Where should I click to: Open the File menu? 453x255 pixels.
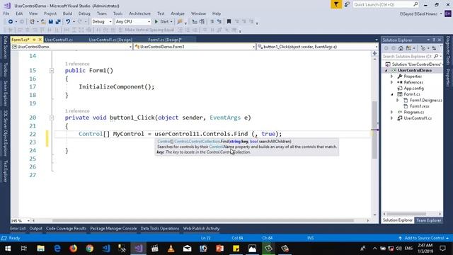click(x=6, y=13)
